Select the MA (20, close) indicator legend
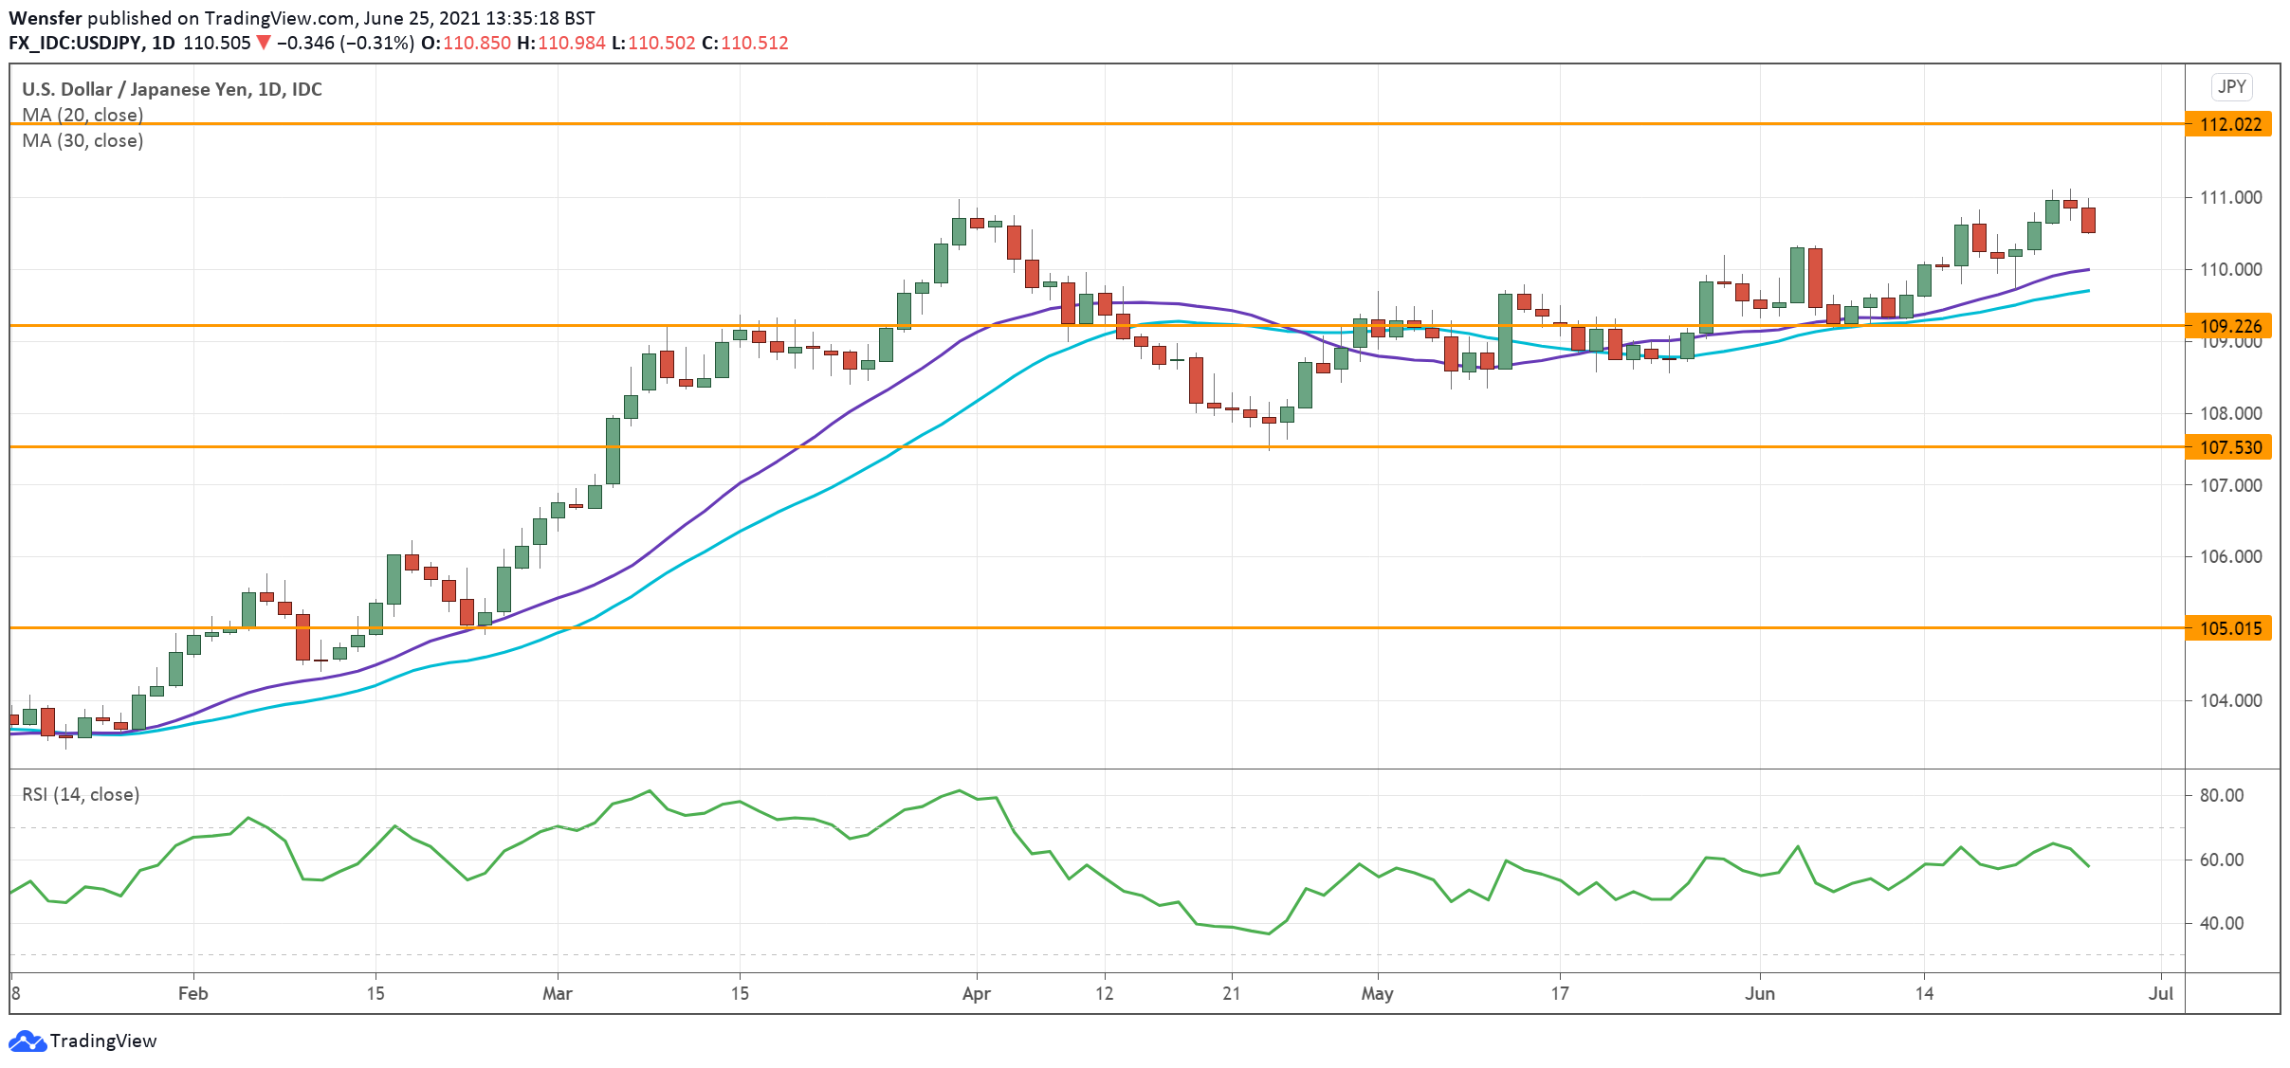 pyautogui.click(x=82, y=115)
